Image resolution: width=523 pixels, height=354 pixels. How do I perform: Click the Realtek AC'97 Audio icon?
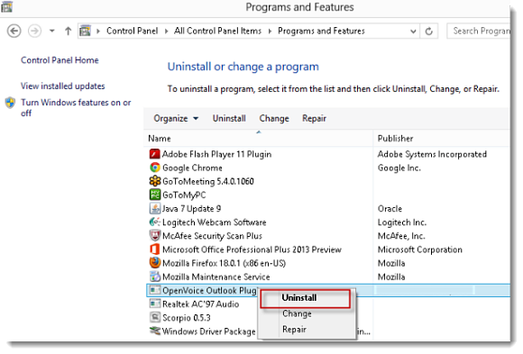[155, 304]
